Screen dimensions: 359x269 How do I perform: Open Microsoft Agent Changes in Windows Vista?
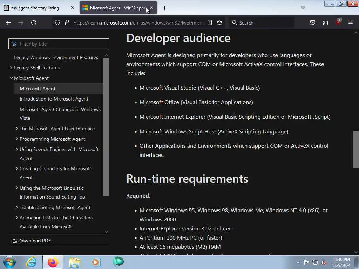tap(60, 114)
